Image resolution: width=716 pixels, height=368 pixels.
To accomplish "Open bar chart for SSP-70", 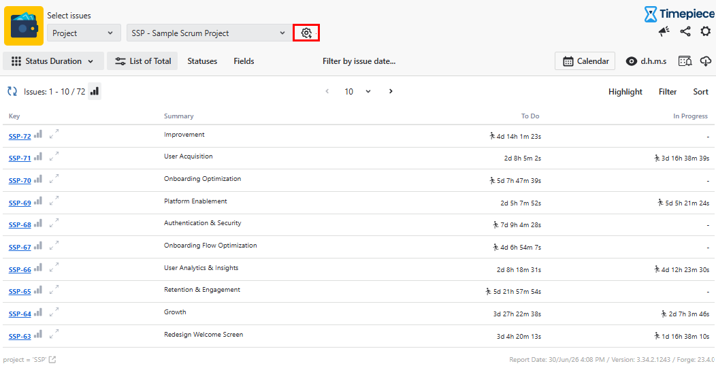I will tap(38, 179).
